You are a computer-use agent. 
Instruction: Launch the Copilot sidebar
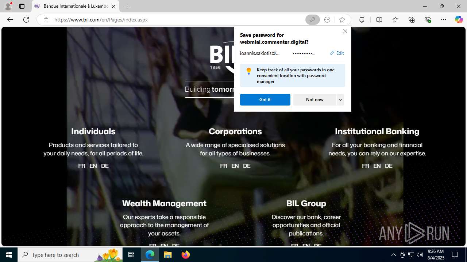coord(459,20)
